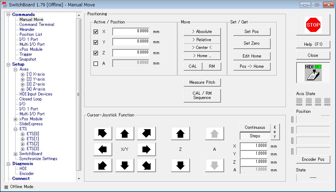Viewport: 336px width, 192px height.
Task: Switch joystick mode to Continuous
Action: click(255, 127)
